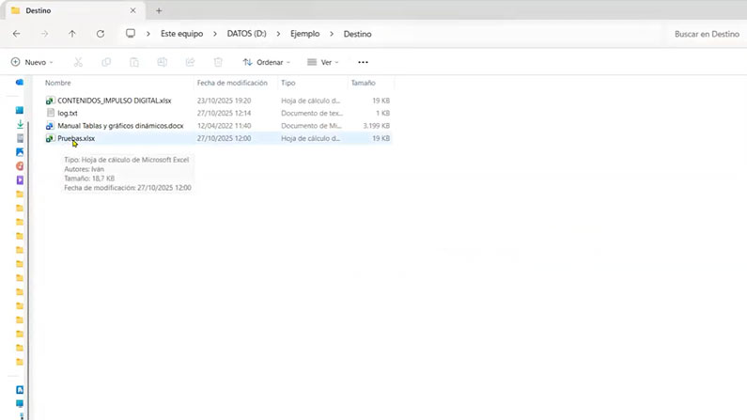Expand the chevron after Este equipo
747x420 pixels.
(x=215, y=34)
